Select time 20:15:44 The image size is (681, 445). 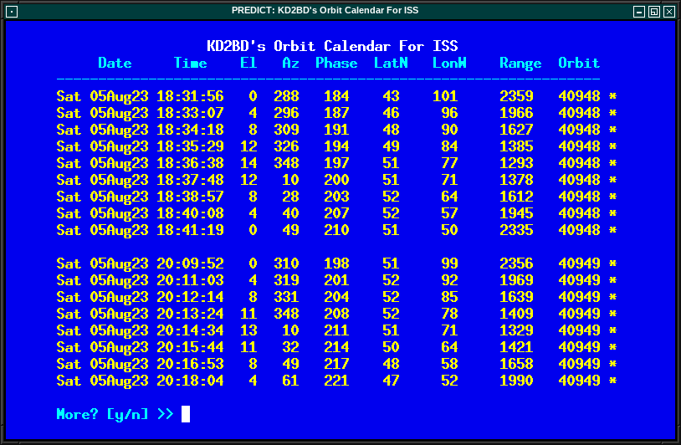190,347
